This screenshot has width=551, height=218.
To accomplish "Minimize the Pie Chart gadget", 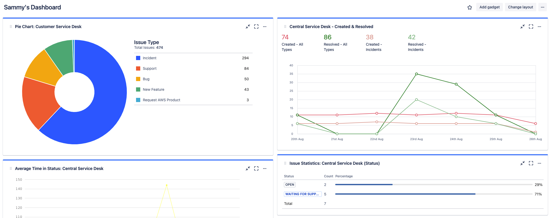I will [x=248, y=26].
